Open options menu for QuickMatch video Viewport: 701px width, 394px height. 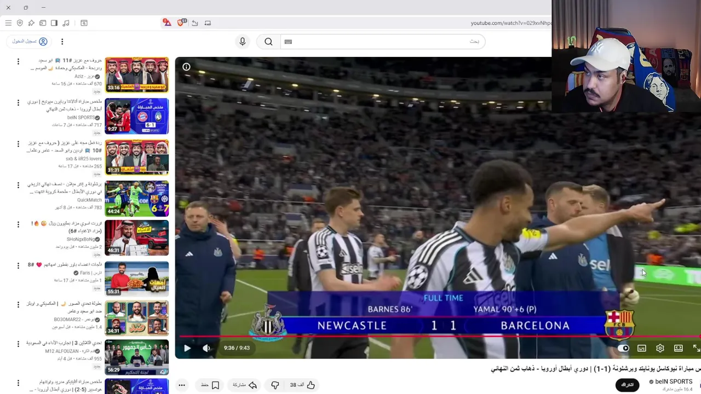tap(18, 184)
